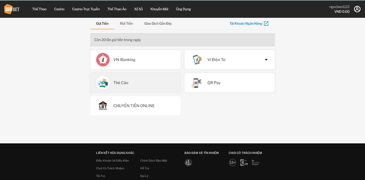Select the Gửi Tiền tab

[102, 24]
